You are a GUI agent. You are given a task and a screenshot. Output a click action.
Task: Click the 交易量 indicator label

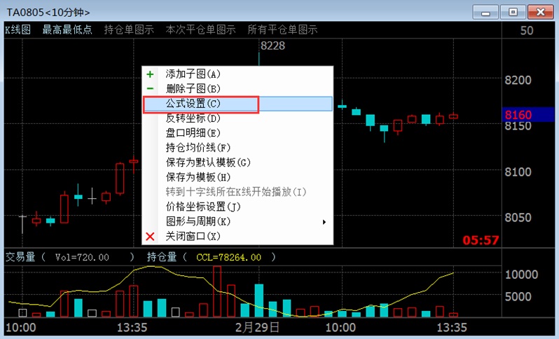coord(20,257)
